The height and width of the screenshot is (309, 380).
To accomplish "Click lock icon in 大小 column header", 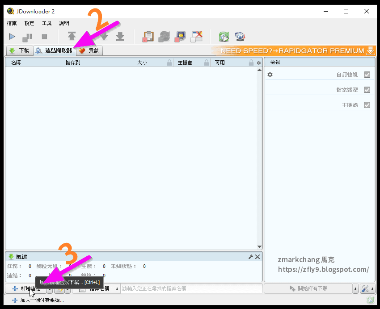I will [x=169, y=63].
